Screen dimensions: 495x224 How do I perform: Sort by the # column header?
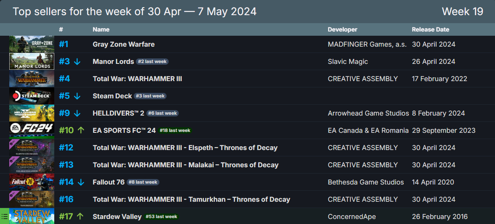click(x=61, y=29)
